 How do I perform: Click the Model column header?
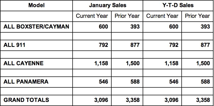click(x=37, y=5)
